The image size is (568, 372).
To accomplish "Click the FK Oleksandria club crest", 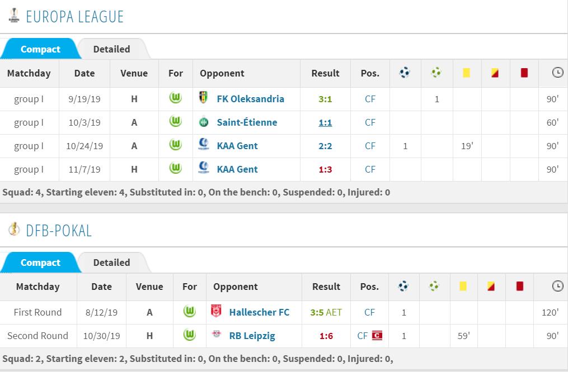I will pos(204,99).
